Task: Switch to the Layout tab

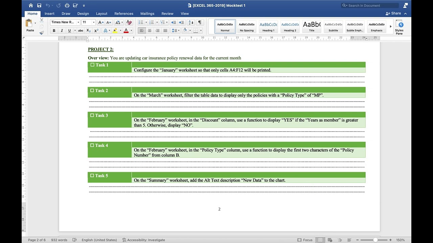Action: (101, 13)
